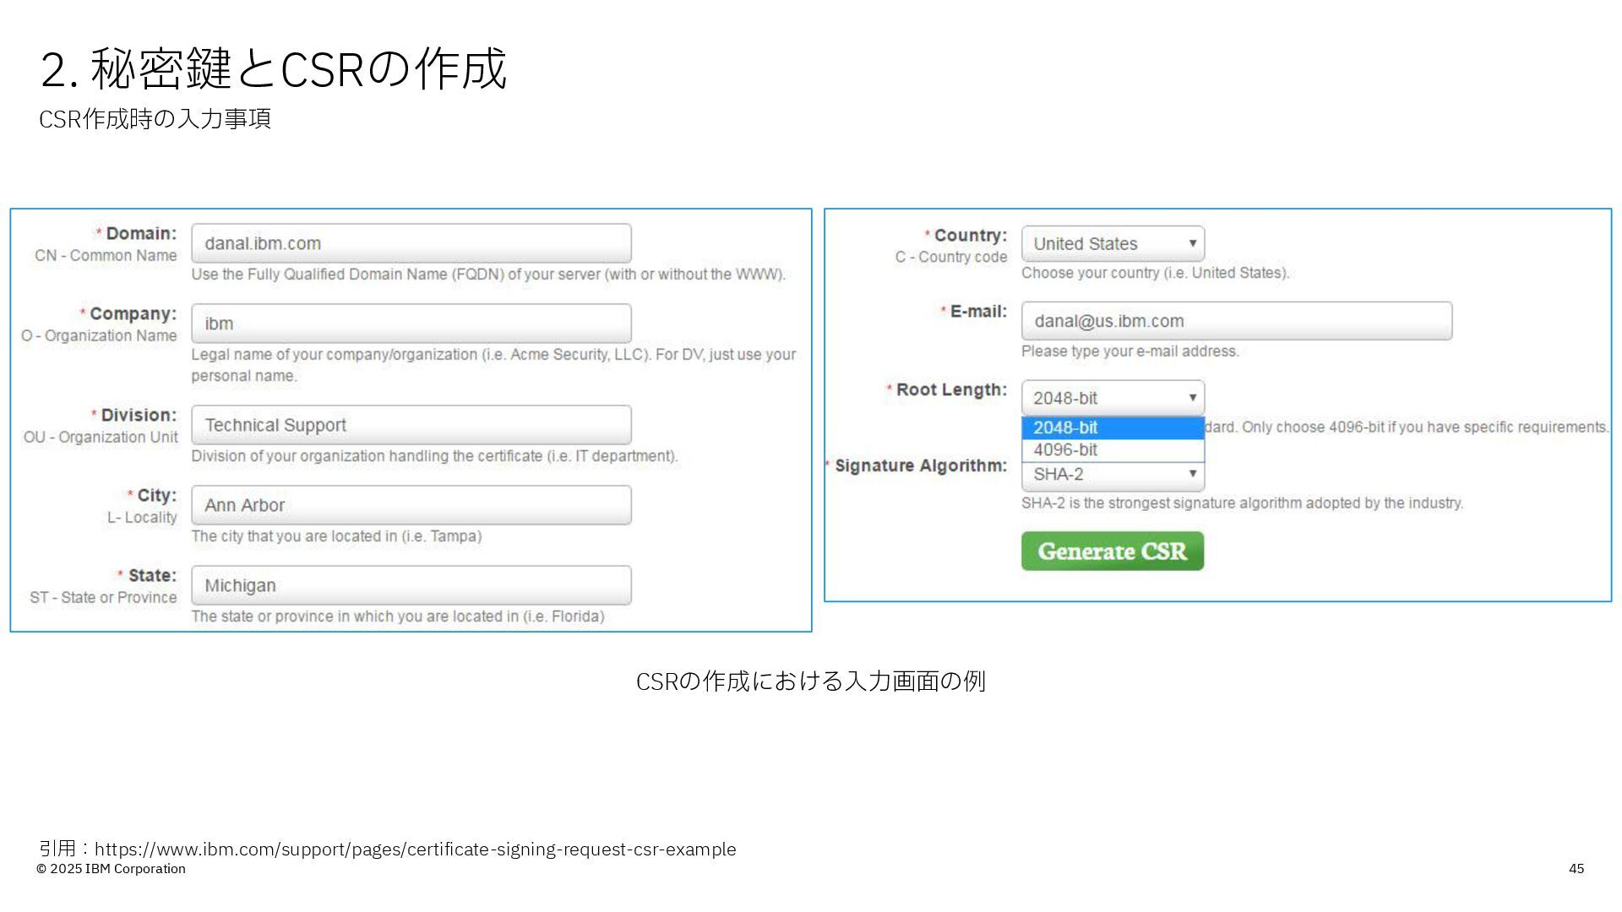The image size is (1622, 912).
Task: Click the Domain FQDN help text
Action: coord(487,274)
